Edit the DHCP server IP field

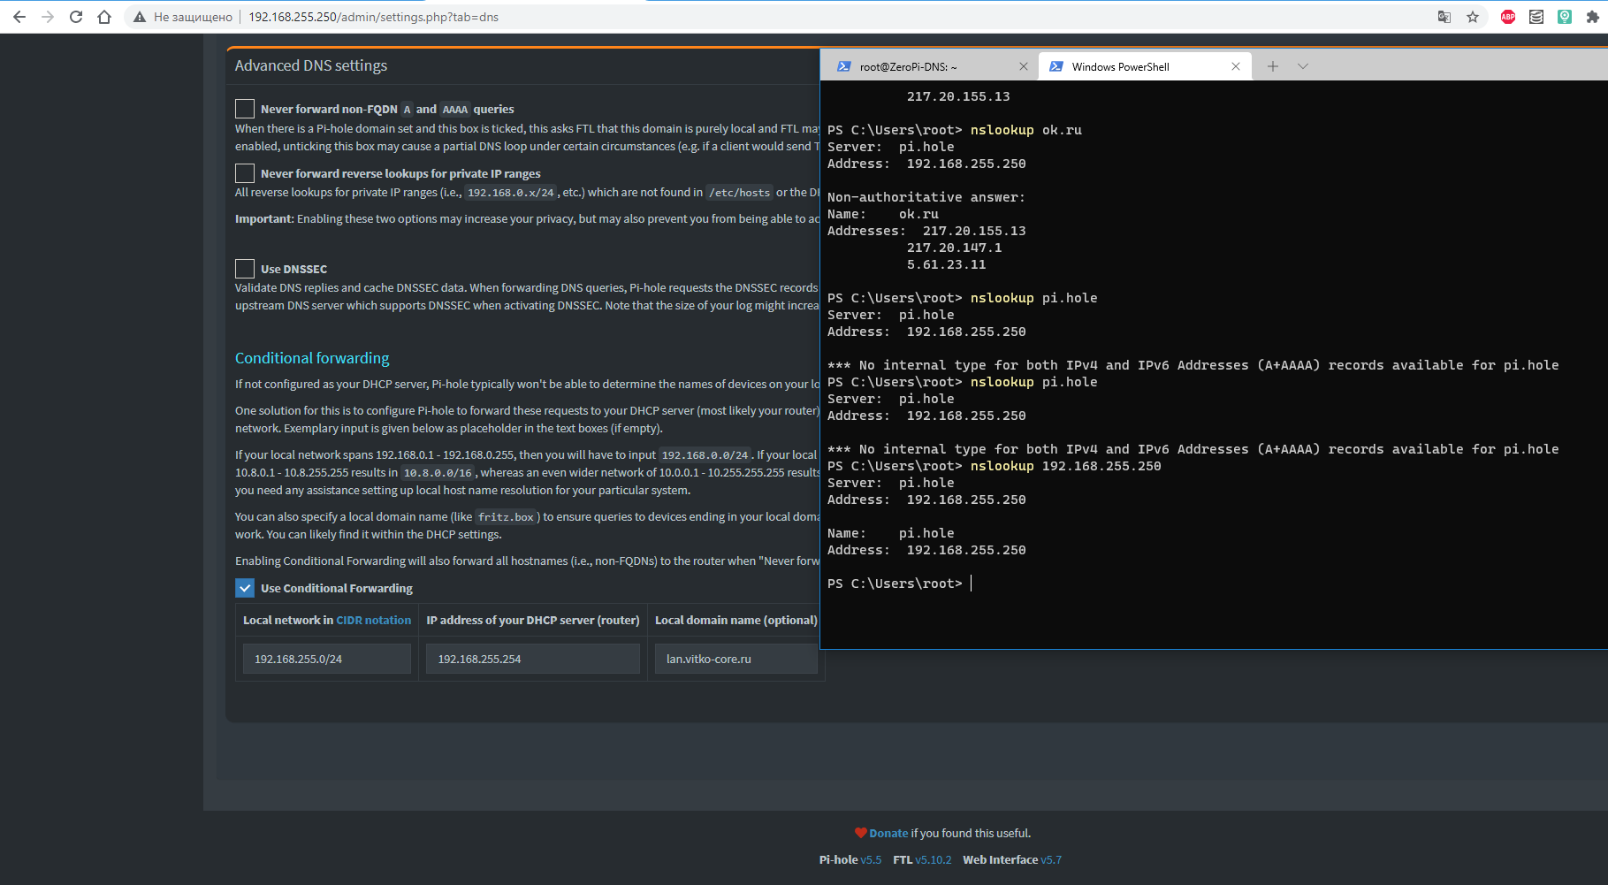pyautogui.click(x=533, y=659)
